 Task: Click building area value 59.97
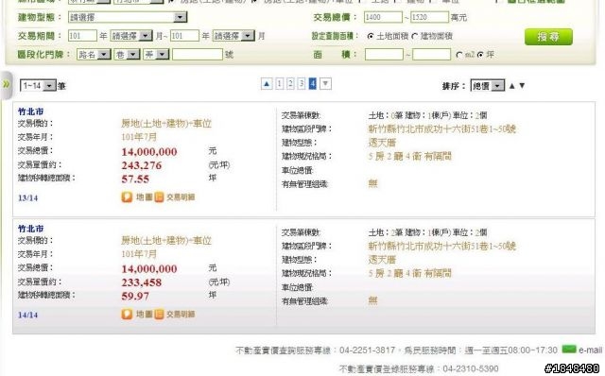pos(135,297)
